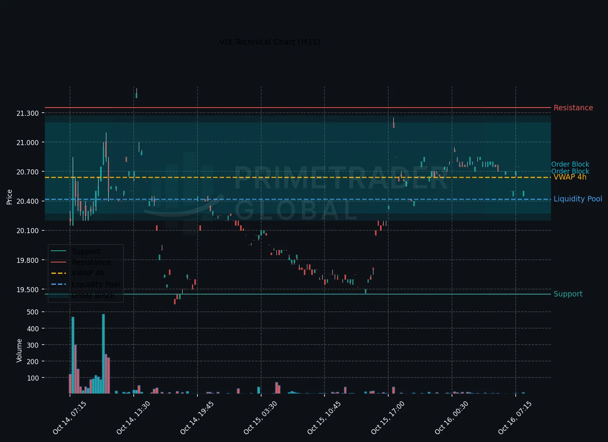Screen dimensions: 608x442
Task: Click the Liquidity Pool label right of the chart
Action: coord(578,199)
